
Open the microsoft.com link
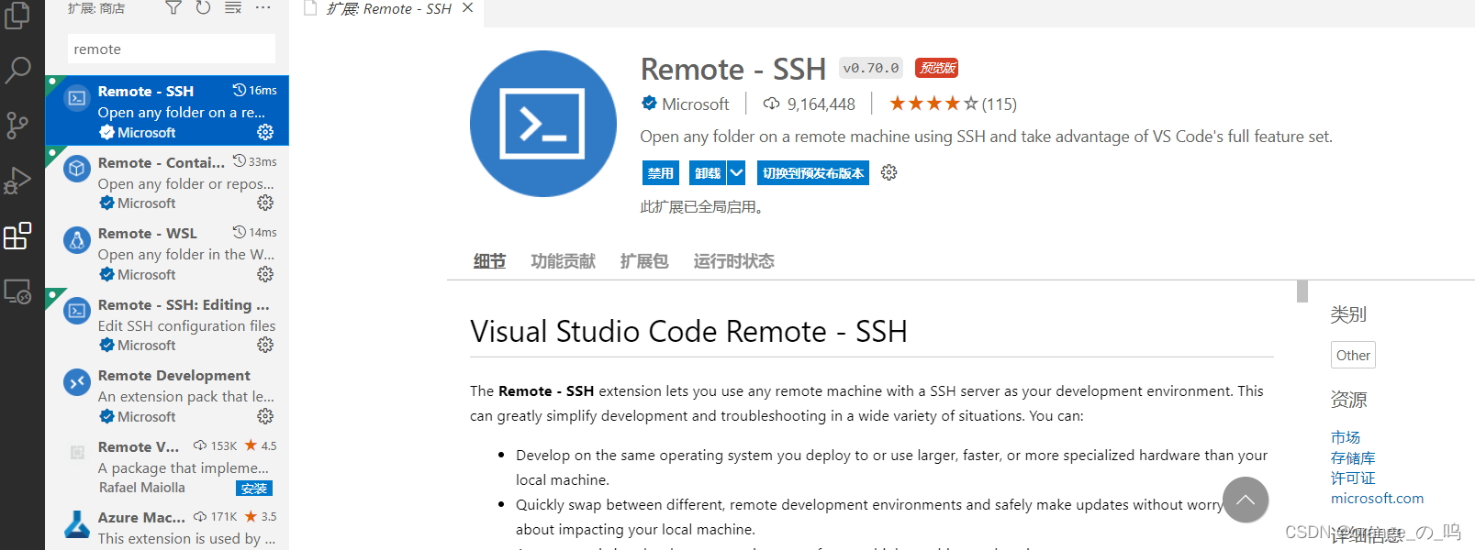click(x=1377, y=498)
